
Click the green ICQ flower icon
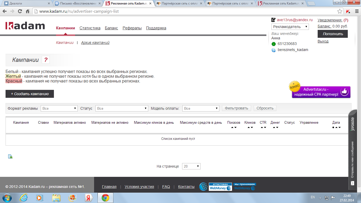pyautogui.click(x=274, y=44)
